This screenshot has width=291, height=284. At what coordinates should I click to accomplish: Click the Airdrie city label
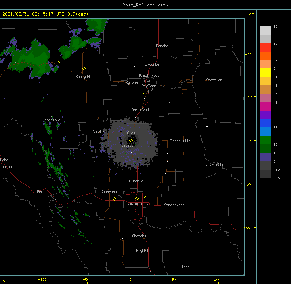(136, 181)
